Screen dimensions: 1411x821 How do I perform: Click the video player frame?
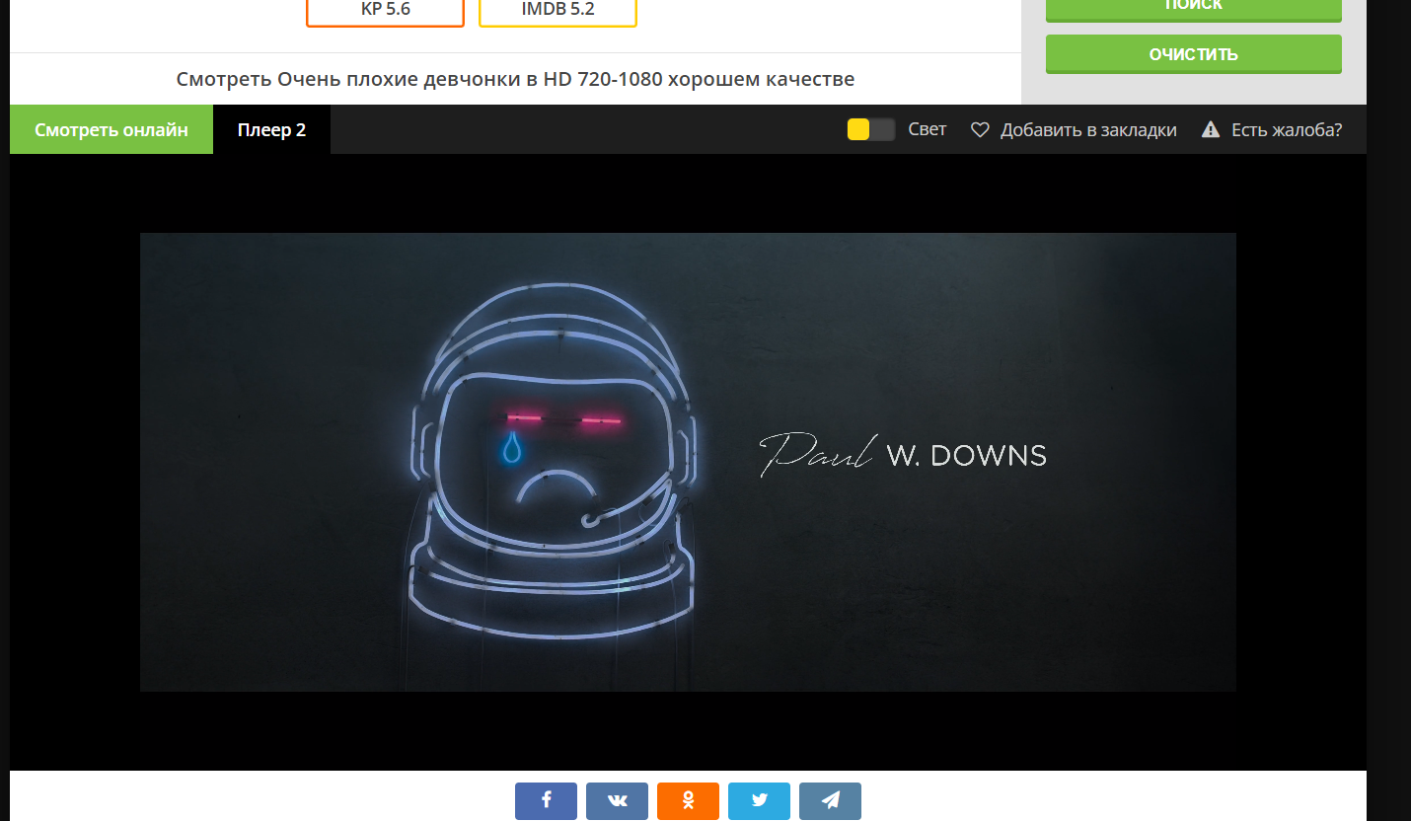688,462
